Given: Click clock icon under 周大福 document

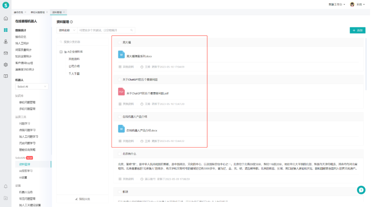Looking at the screenshot, I should point(142,67).
